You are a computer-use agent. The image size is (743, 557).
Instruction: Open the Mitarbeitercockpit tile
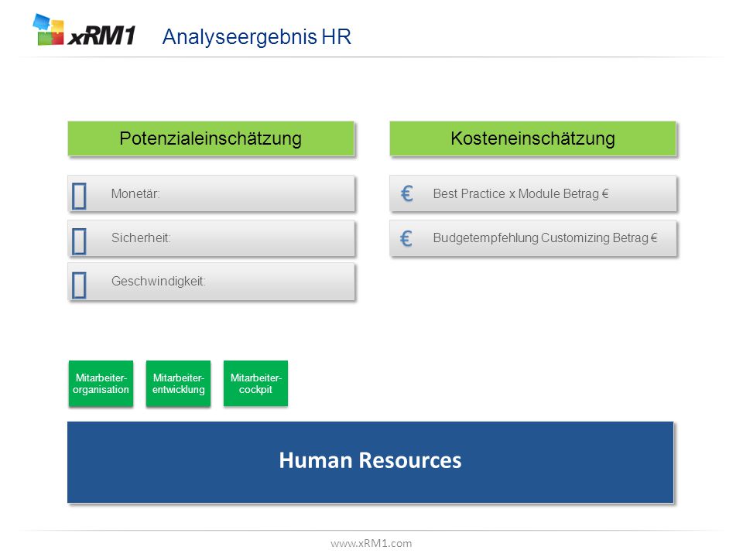point(255,383)
